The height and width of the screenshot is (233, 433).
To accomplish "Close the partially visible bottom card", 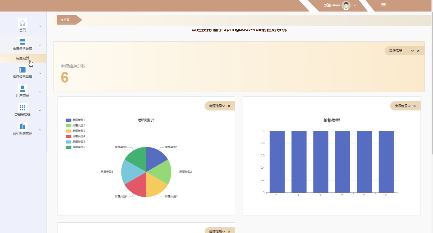I will [x=229, y=231].
